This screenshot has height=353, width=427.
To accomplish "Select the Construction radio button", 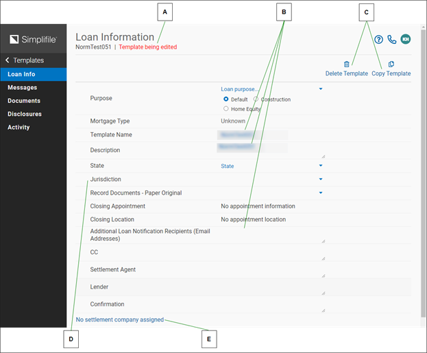I will click(256, 99).
